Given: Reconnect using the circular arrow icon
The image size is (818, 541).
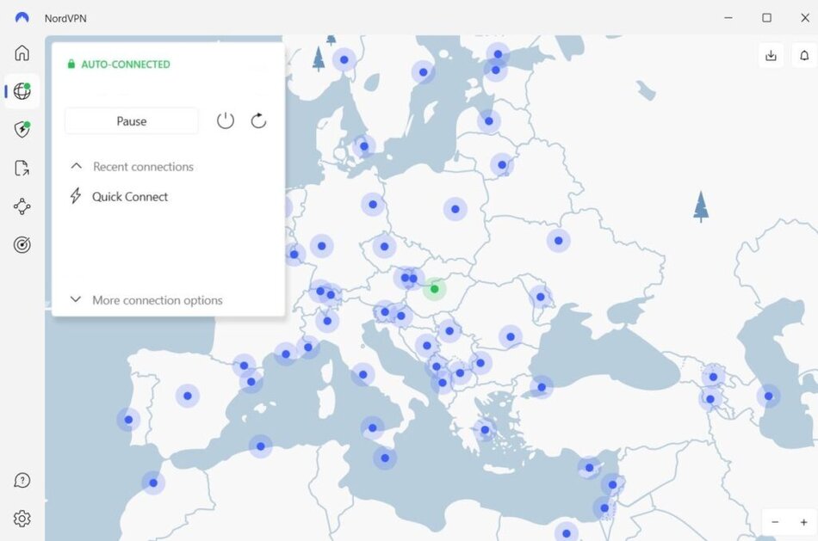Looking at the screenshot, I should click(259, 121).
